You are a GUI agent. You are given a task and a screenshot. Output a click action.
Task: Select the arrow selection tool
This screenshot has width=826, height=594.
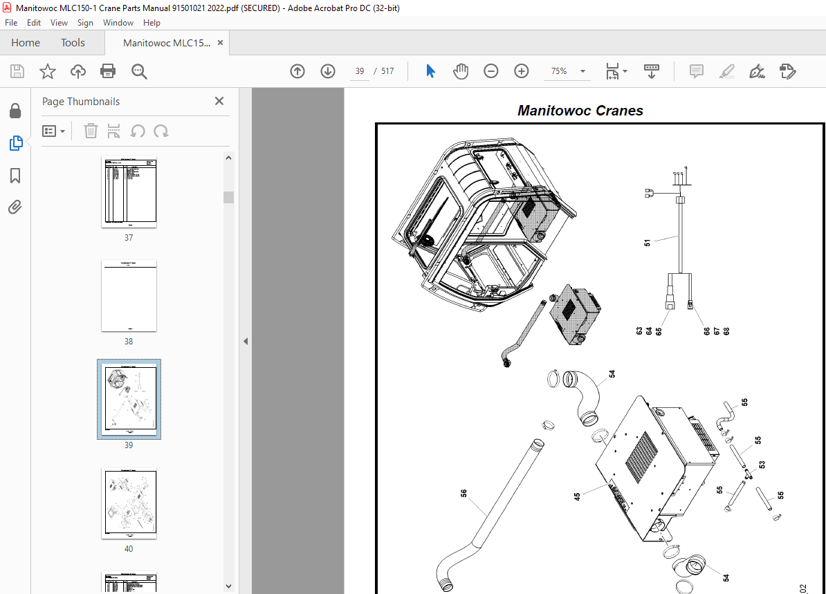430,71
